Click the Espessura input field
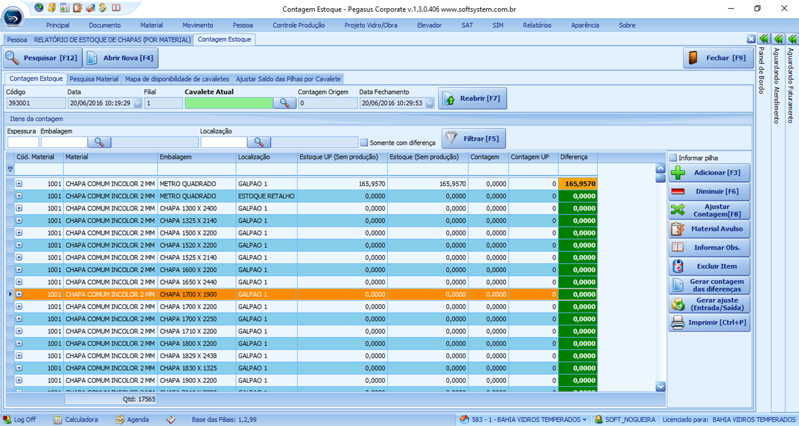This screenshot has height=426, width=799. pos(23,142)
